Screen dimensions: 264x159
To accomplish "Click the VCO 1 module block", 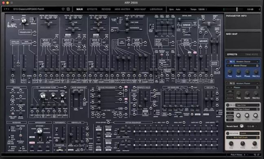I will [x=46, y=42].
